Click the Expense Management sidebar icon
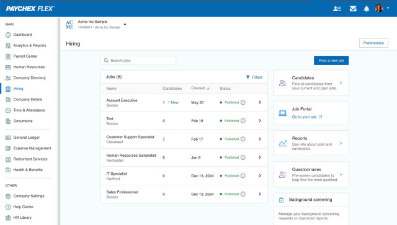This screenshot has width=397, height=225. (8, 148)
